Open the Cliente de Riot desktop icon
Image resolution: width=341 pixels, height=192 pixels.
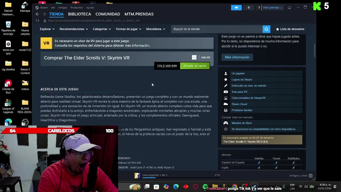pos(8,87)
